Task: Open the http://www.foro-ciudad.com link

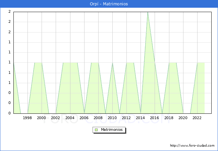Action: click(192, 146)
